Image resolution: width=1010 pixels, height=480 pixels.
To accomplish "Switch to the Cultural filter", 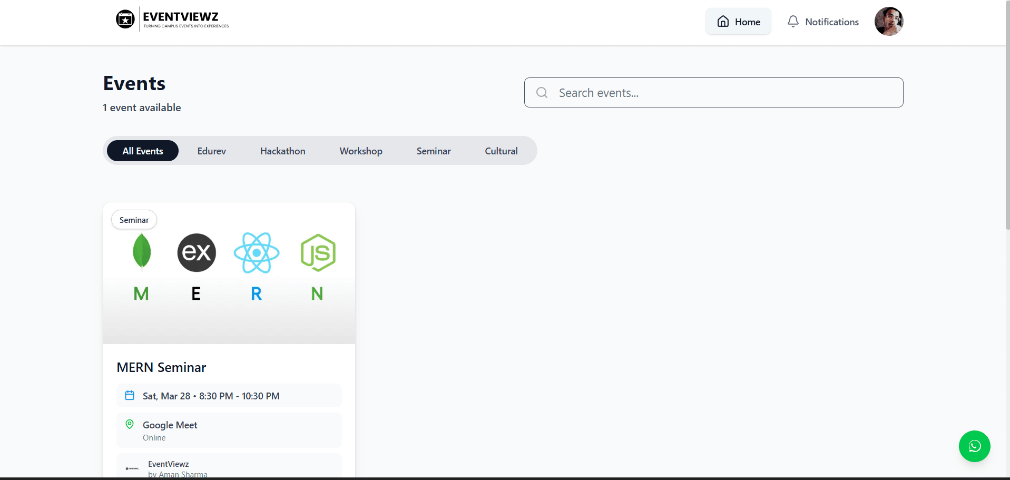I will (x=500, y=151).
